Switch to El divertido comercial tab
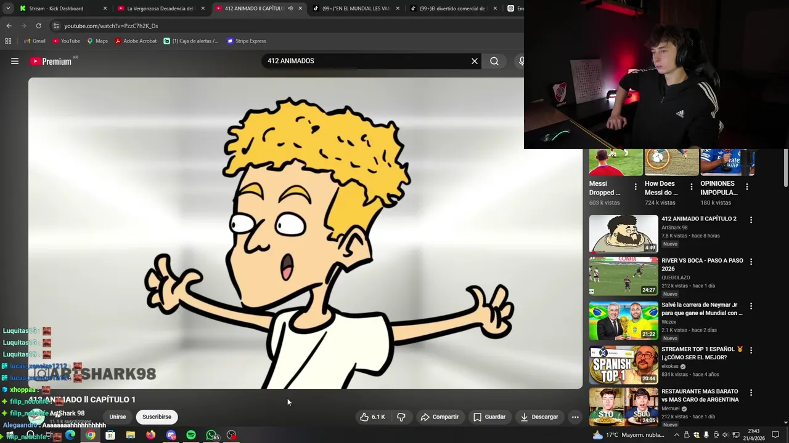The image size is (789, 443). (454, 9)
